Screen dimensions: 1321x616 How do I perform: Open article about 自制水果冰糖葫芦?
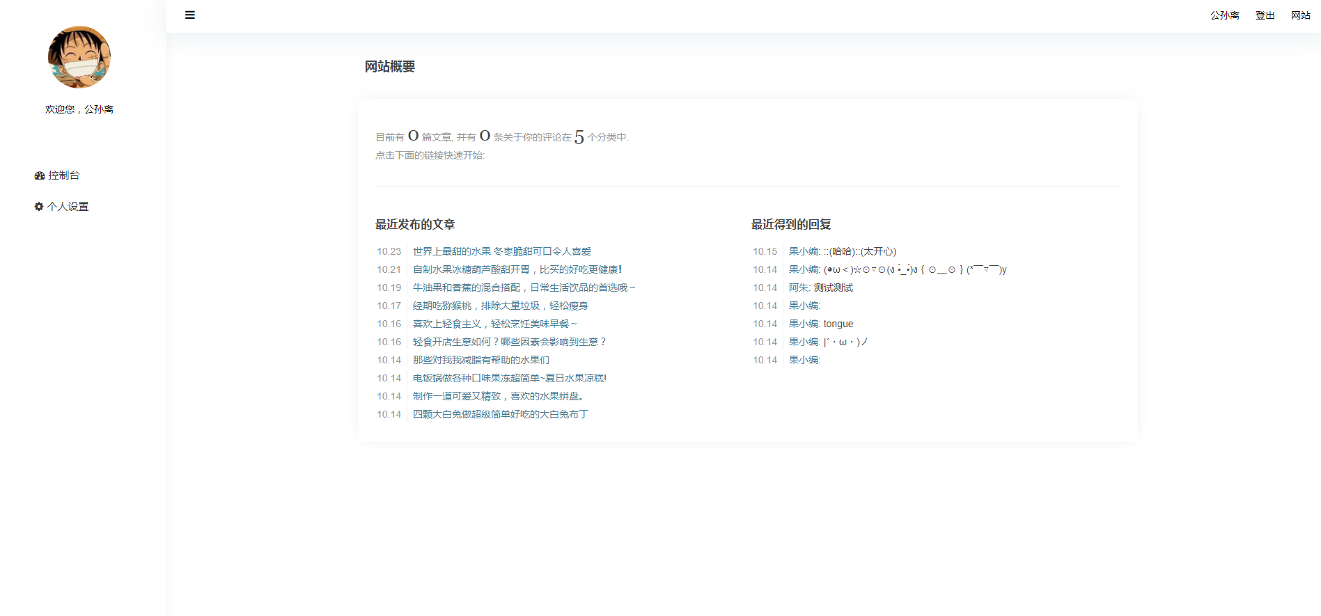pyautogui.click(x=517, y=269)
